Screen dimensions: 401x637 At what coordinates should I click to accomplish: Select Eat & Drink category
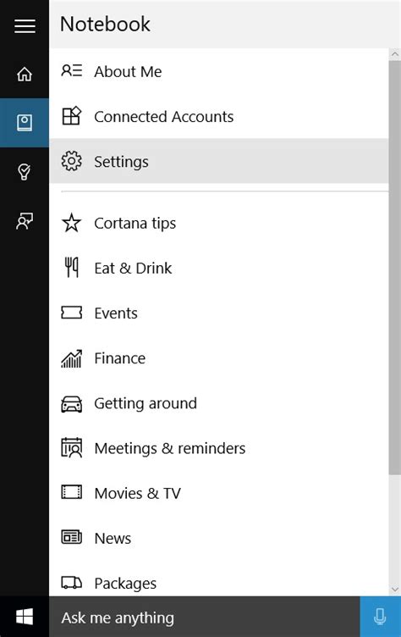pyautogui.click(x=219, y=269)
